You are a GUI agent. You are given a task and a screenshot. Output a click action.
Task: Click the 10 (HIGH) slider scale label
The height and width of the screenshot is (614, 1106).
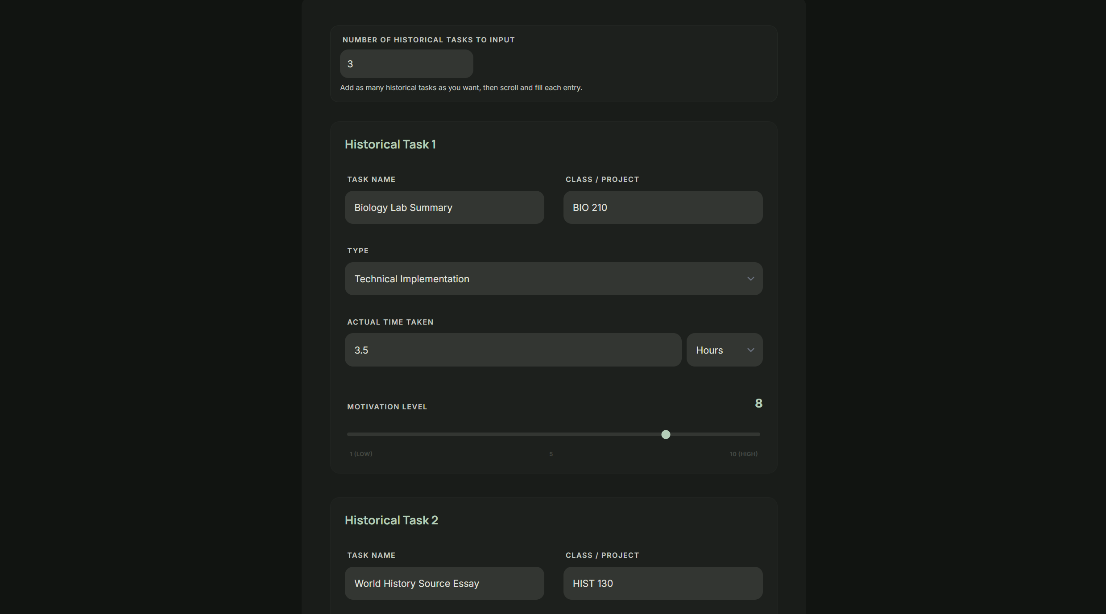[743, 454]
